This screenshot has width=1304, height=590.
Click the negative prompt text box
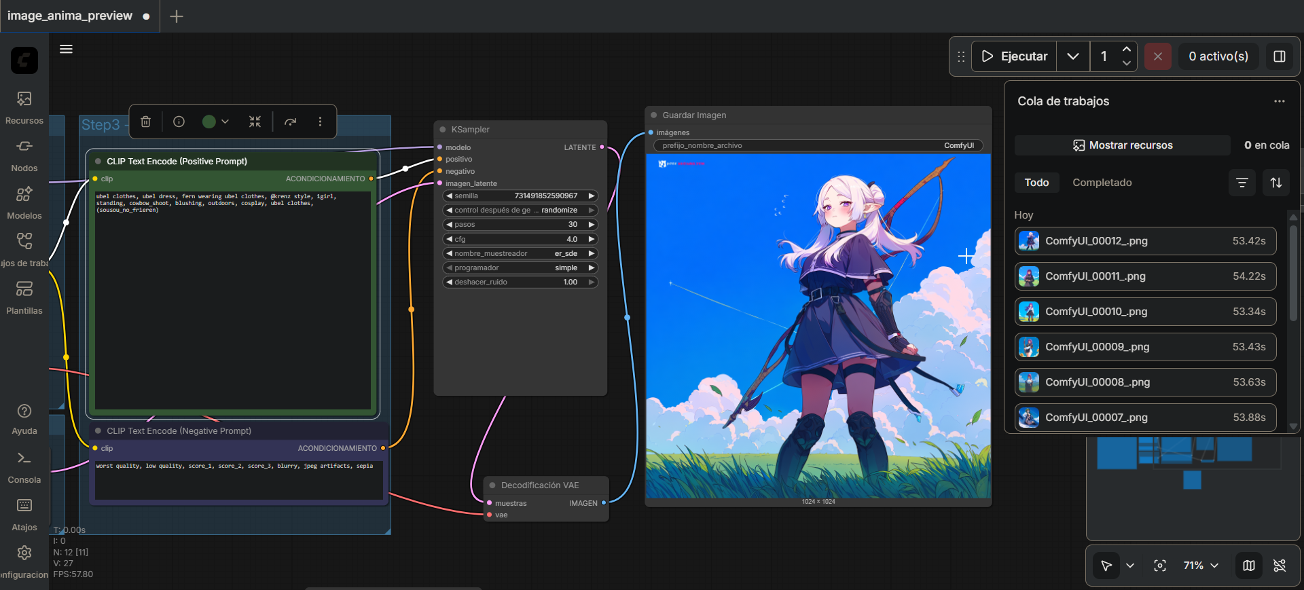(239, 480)
